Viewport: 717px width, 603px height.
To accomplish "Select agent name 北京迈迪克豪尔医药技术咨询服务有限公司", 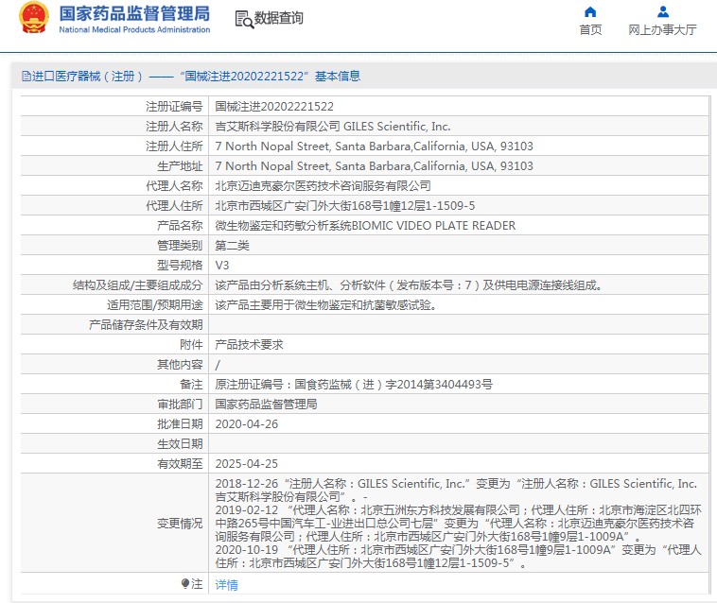I will click(x=323, y=186).
